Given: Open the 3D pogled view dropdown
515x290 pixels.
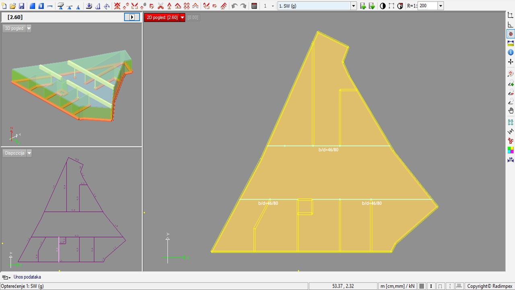Looking at the screenshot, I should click(x=29, y=29).
